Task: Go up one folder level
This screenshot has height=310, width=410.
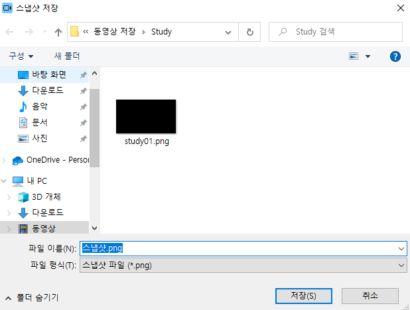Action: click(58, 32)
